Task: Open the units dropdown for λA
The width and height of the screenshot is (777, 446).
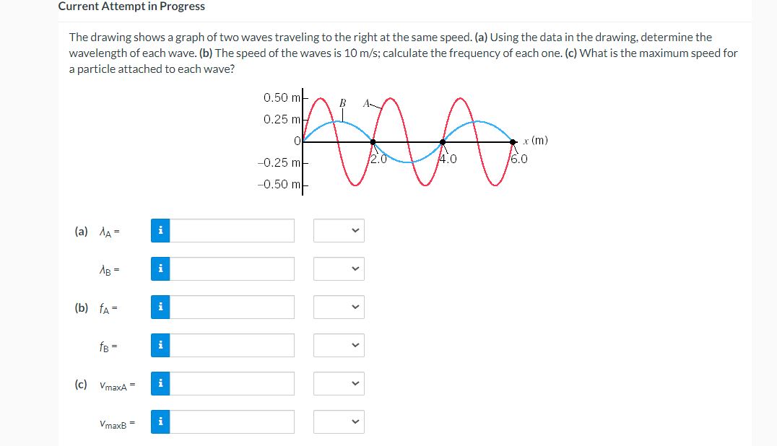Action: (x=339, y=230)
